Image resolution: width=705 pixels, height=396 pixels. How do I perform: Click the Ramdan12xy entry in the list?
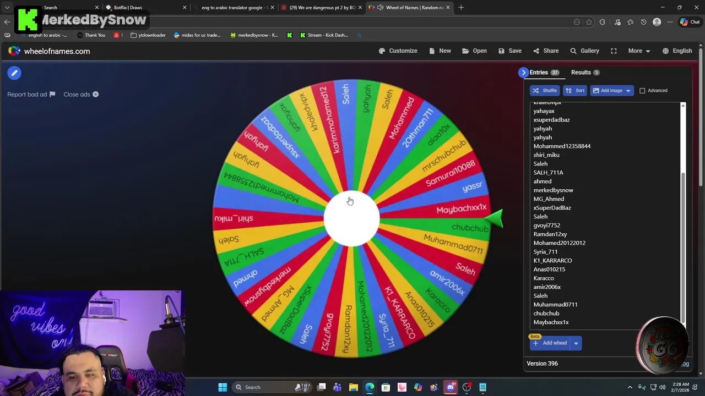click(x=550, y=234)
